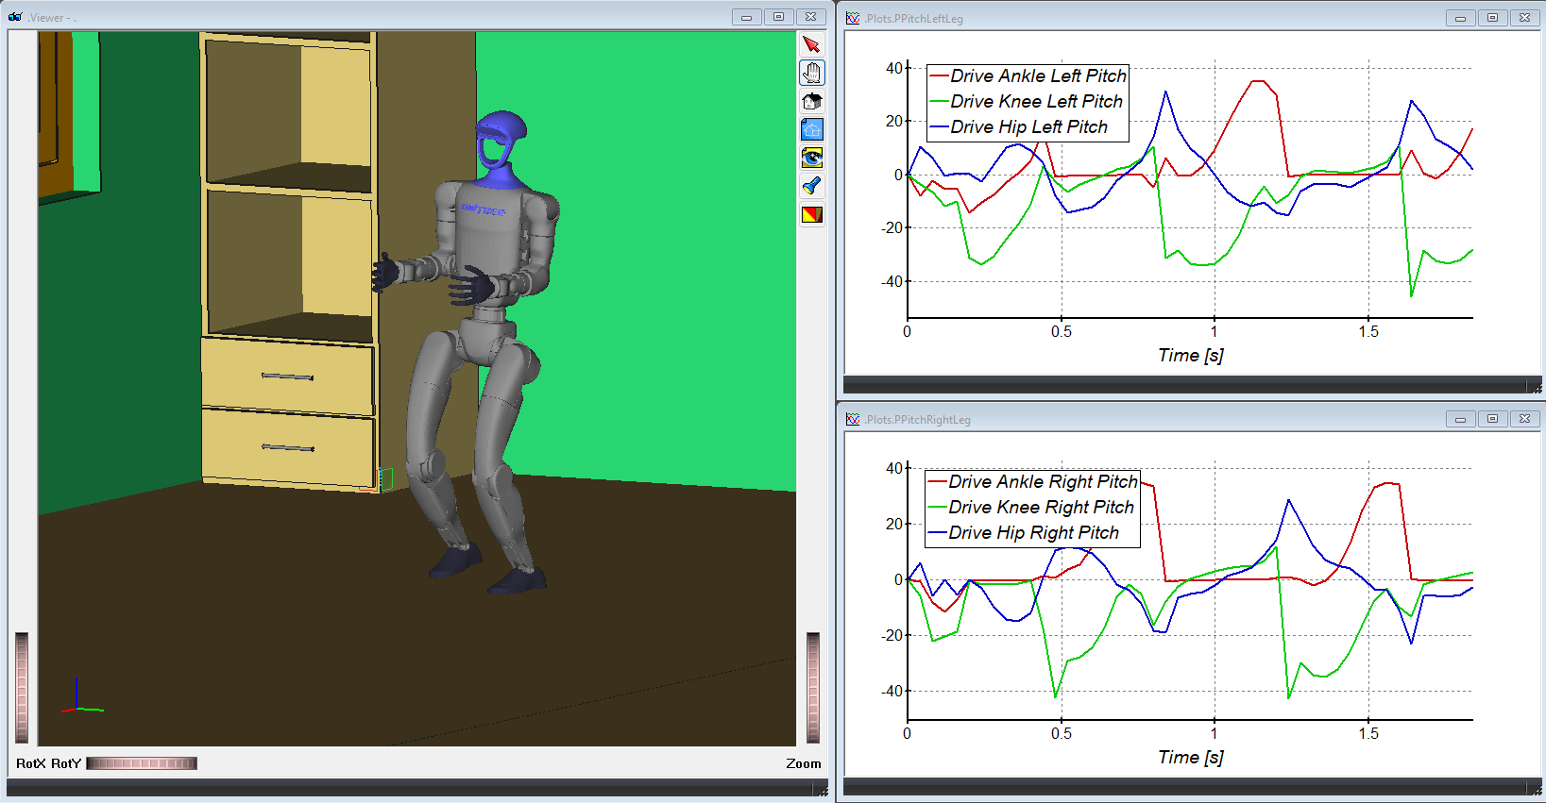The image size is (1546, 803).
Task: Click the red-yellow color rendering icon
Action: pos(811,214)
